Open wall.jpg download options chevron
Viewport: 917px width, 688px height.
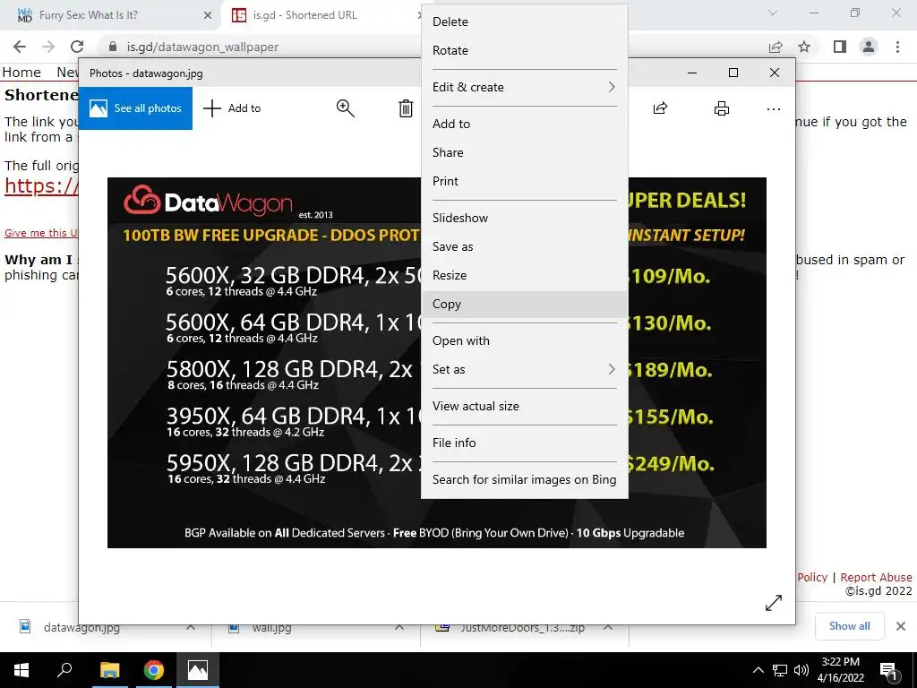click(399, 628)
